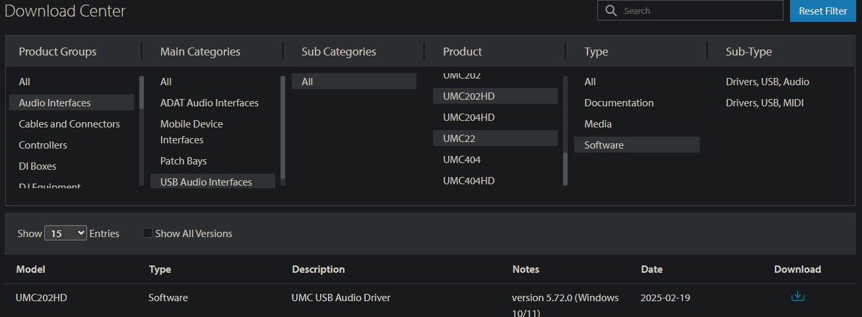This screenshot has height=317, width=862.
Task: Choose Drivers, USB, Audio sub-type
Action: click(767, 82)
